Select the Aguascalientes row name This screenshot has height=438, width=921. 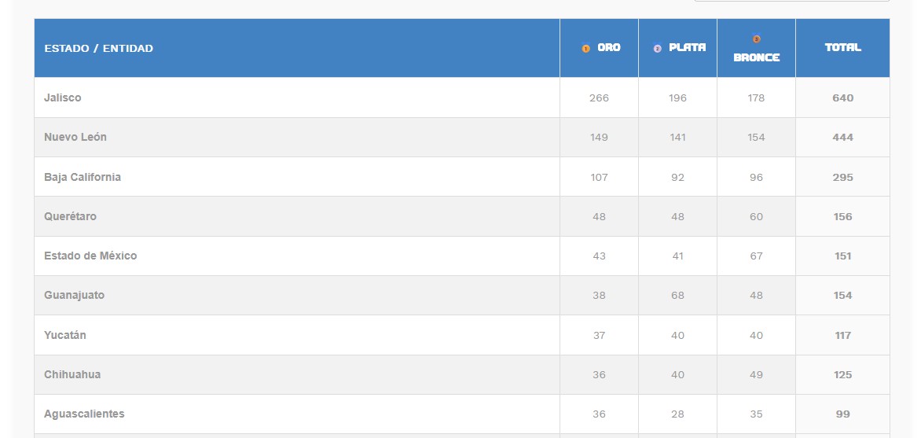[x=84, y=414]
